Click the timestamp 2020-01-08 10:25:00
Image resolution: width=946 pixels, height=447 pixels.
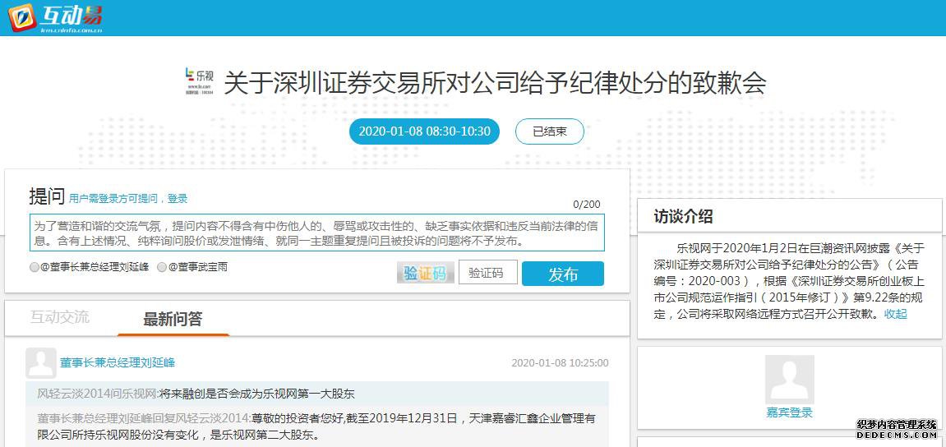click(560, 363)
